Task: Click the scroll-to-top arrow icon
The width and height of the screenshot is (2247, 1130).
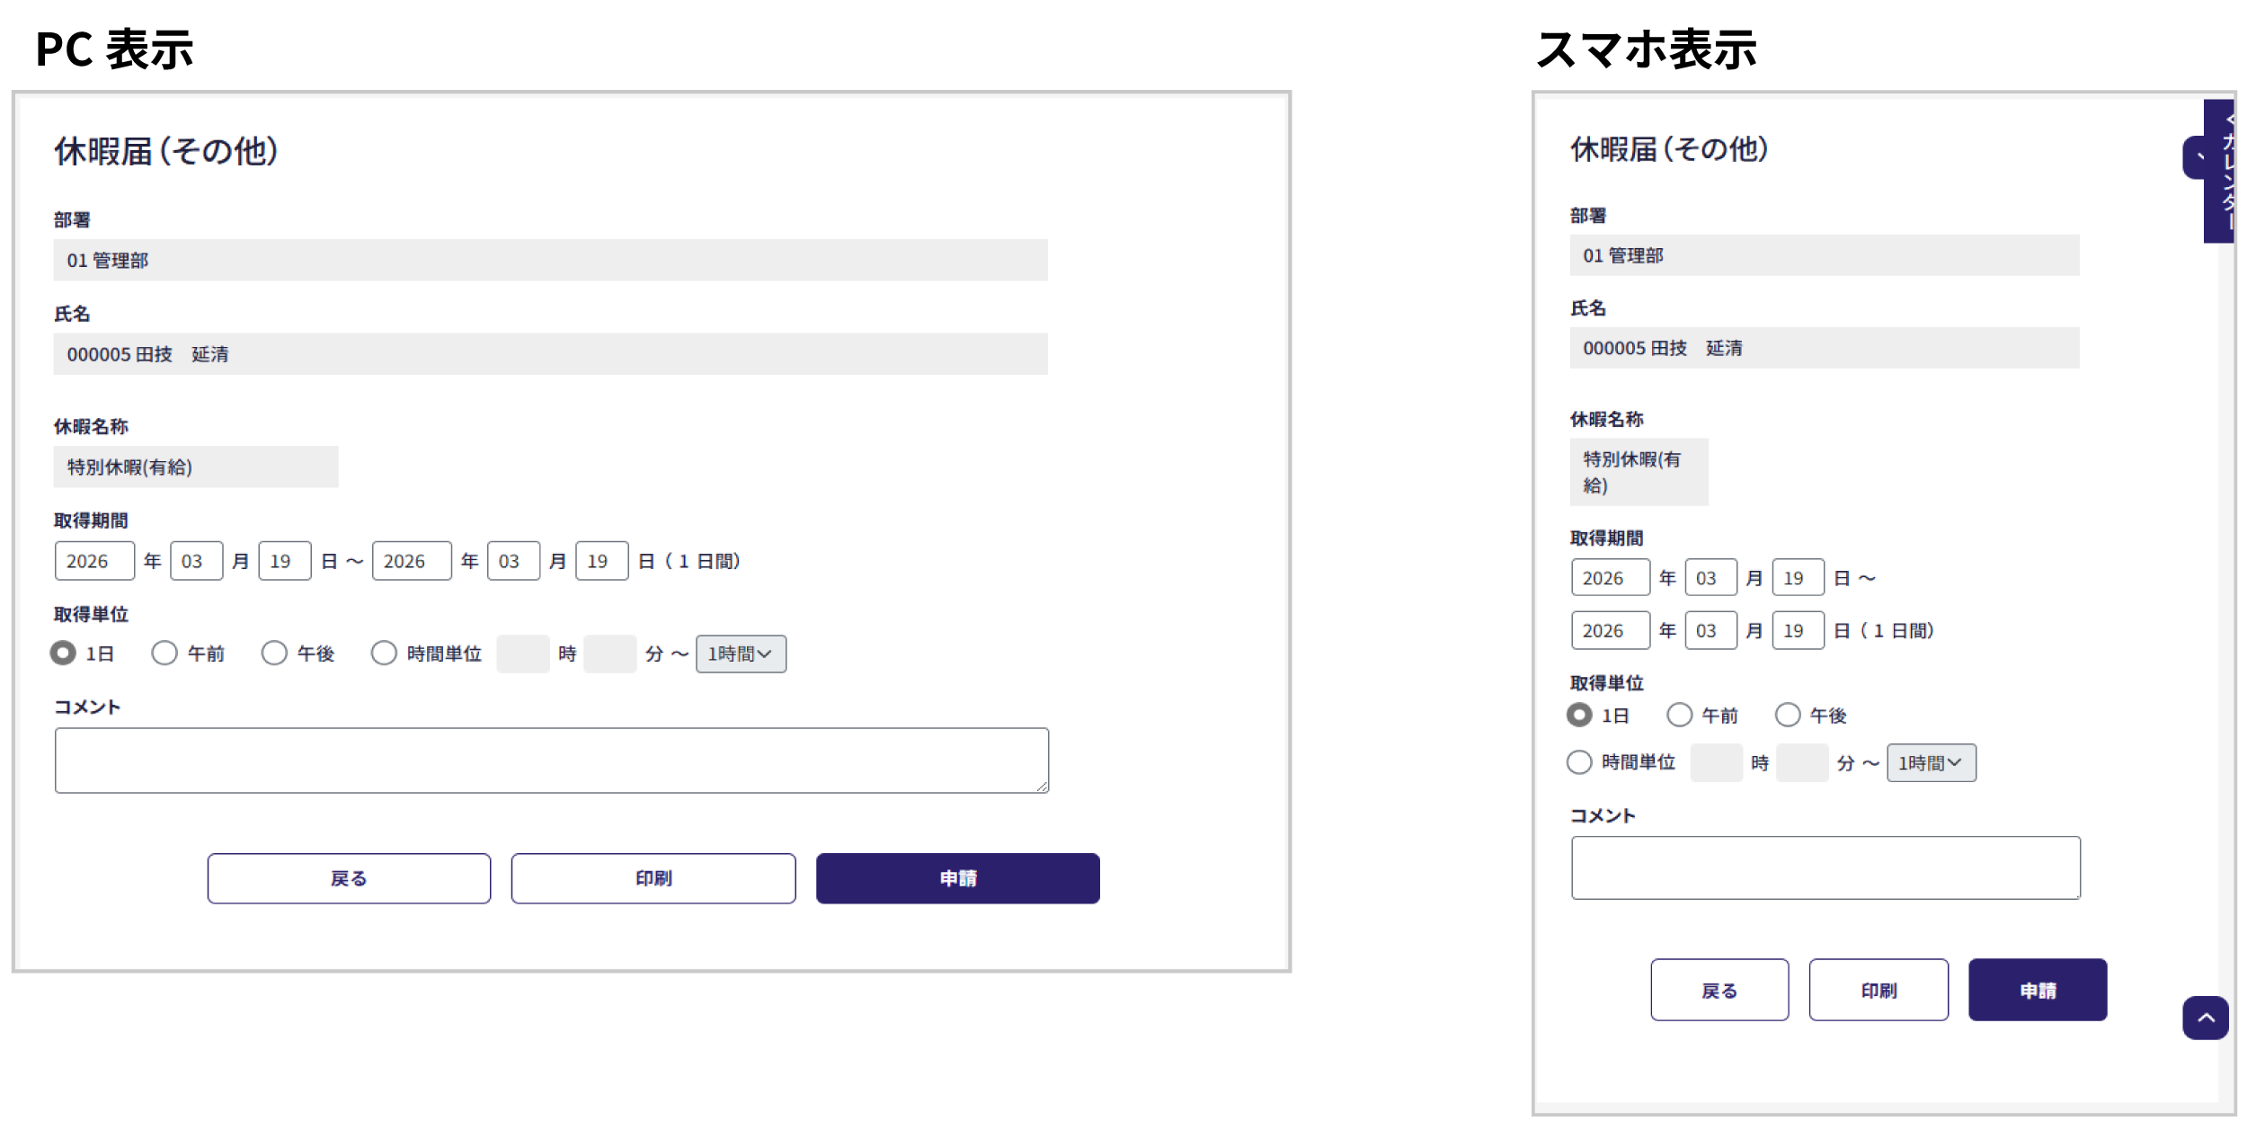Action: (x=2205, y=1018)
